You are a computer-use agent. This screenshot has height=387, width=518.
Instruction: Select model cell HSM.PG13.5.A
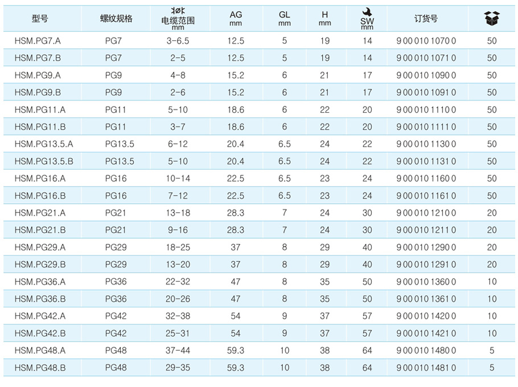pos(44,144)
